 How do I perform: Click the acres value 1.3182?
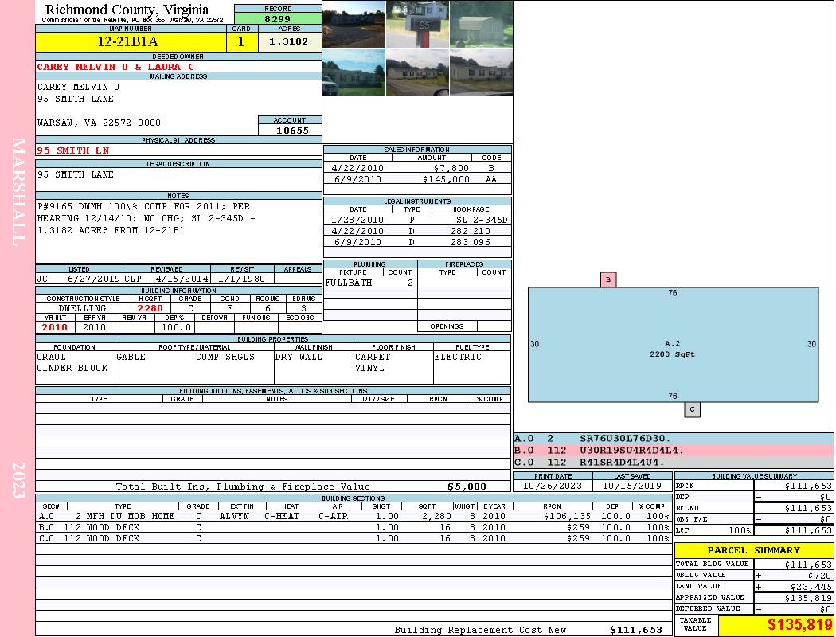(288, 41)
